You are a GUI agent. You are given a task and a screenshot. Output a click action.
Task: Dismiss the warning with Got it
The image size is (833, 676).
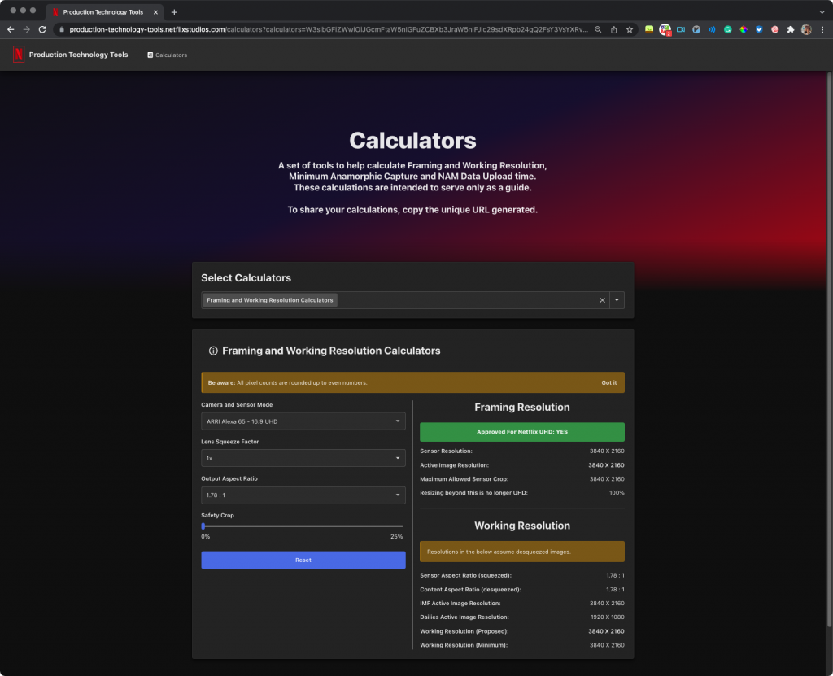coord(608,382)
